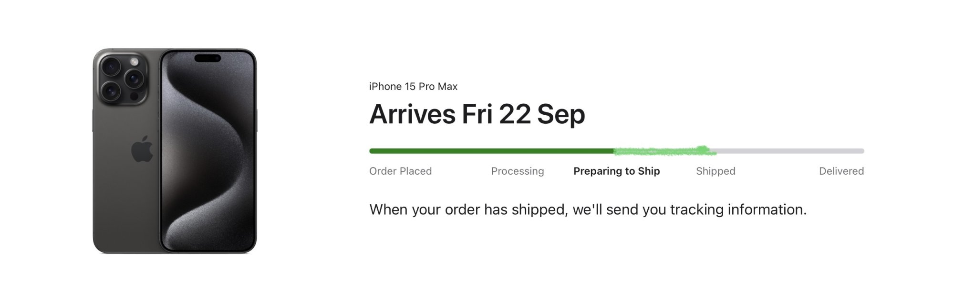Open the iPhone 15 Pro Max product name

pos(413,87)
